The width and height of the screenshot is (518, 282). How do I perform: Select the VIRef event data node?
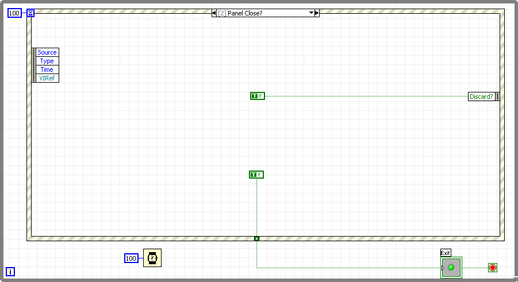(x=47, y=78)
